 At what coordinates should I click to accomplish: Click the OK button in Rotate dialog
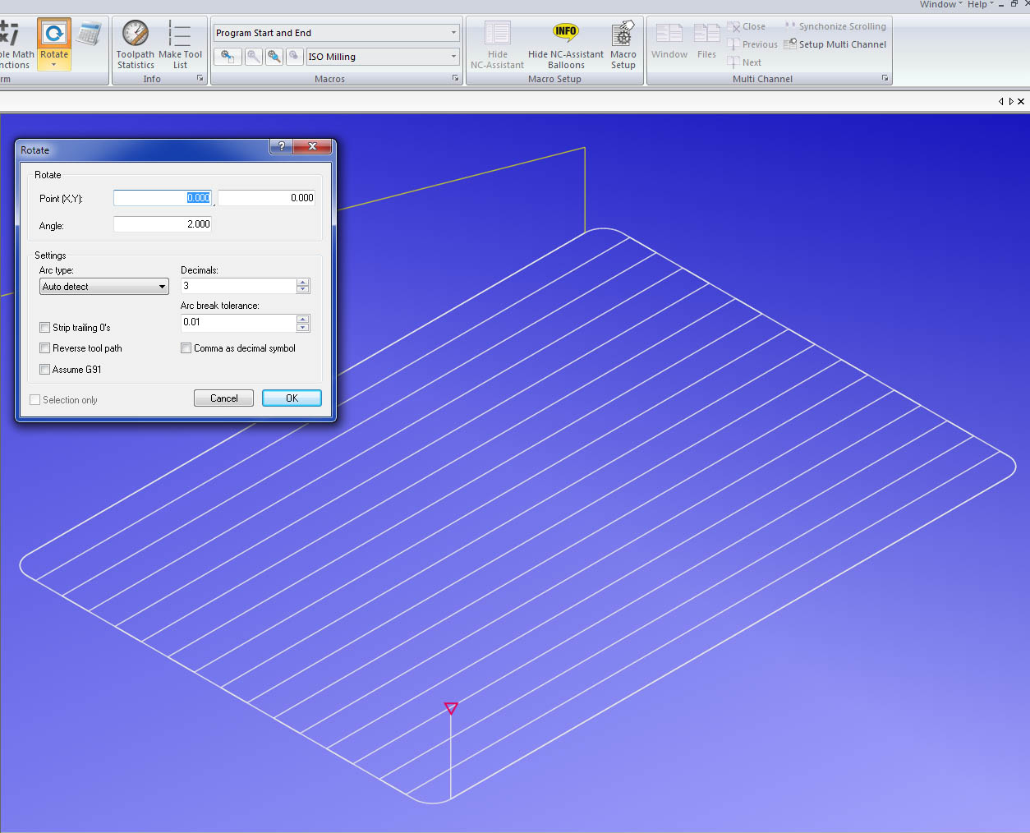point(292,398)
